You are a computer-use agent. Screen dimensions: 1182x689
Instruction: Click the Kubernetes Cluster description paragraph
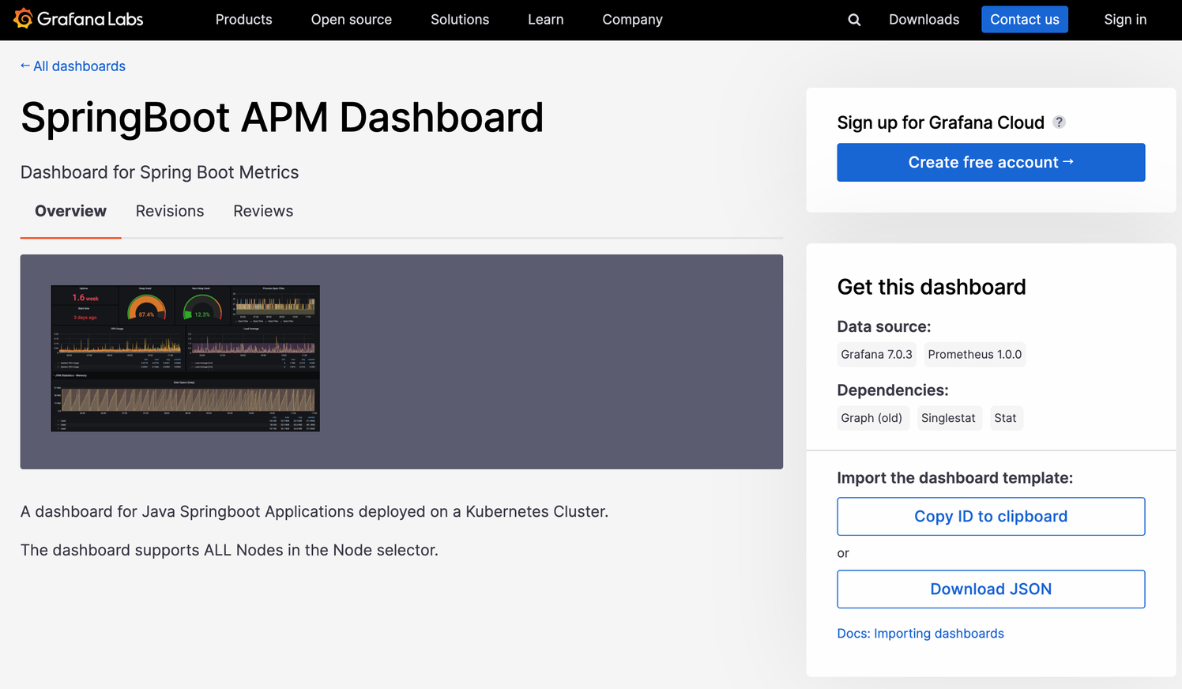tap(314, 512)
